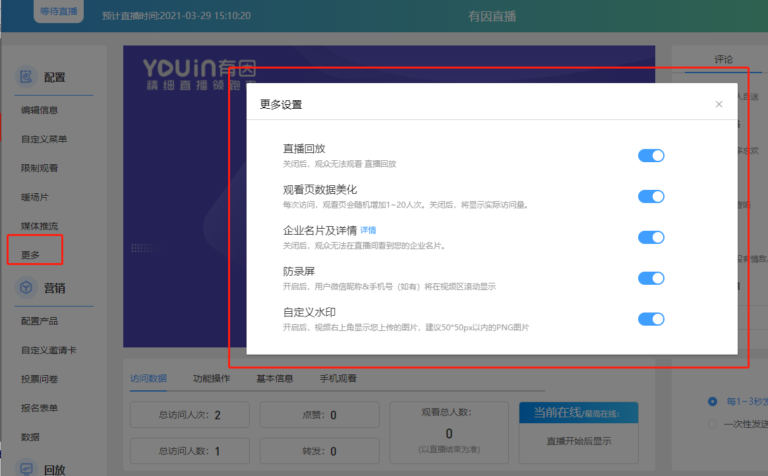768x476 pixels.
Task: Open 投票问卷 in the sidebar
Action: pyautogui.click(x=39, y=379)
